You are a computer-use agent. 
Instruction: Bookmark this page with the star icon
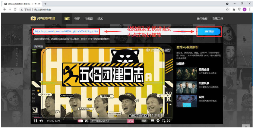(227, 10)
